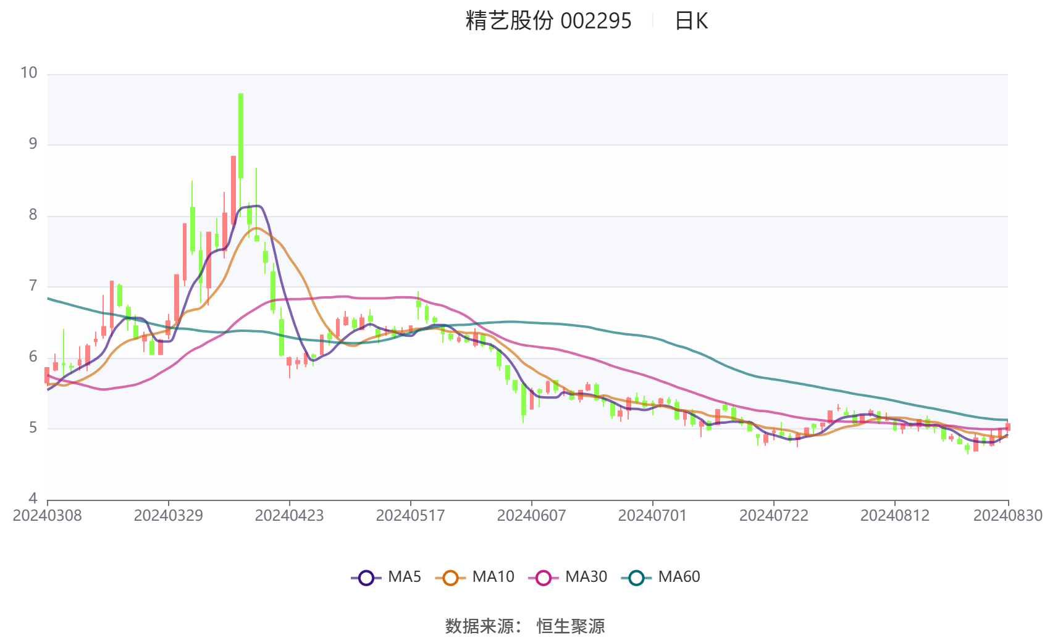The image size is (1050, 638).
Task: Click the 20240329 x-axis date label
Action: pyautogui.click(x=169, y=516)
